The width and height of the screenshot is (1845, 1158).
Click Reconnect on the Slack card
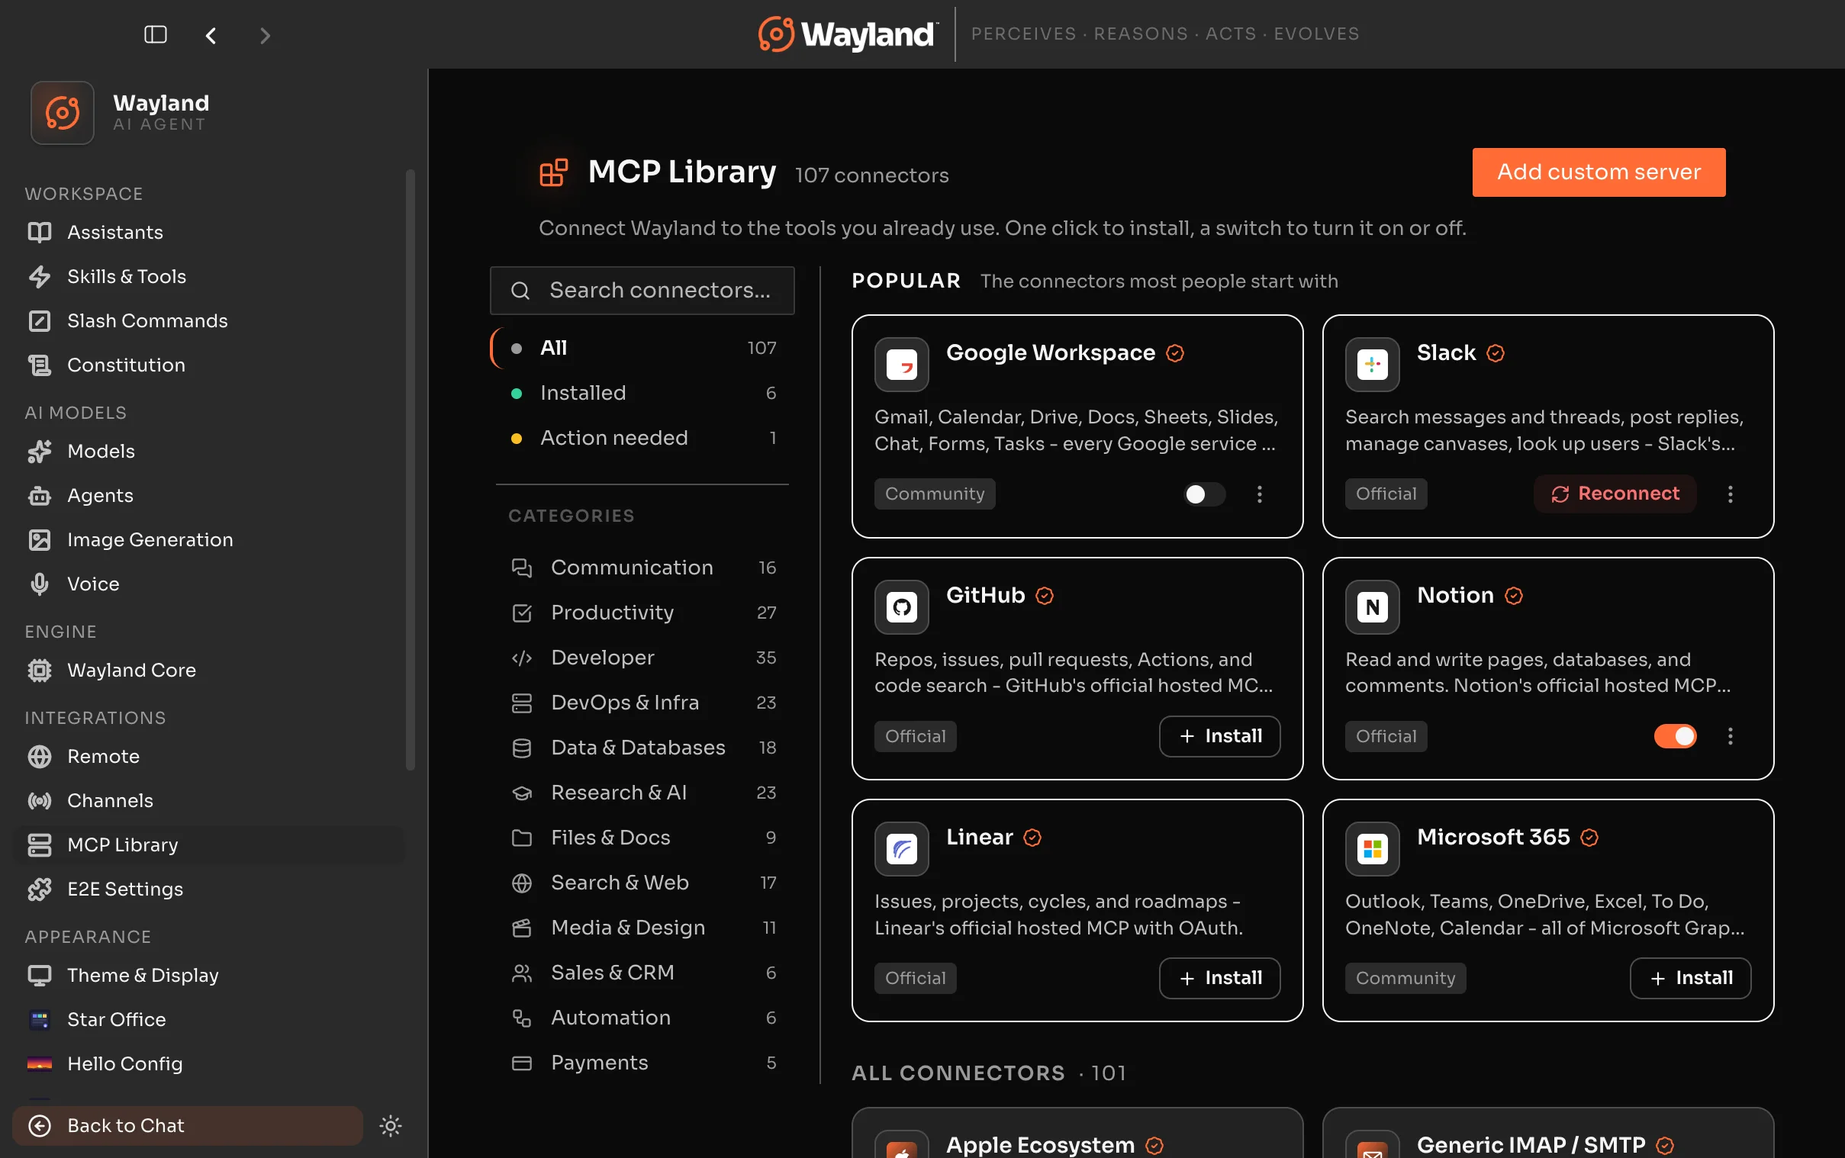[x=1615, y=494]
